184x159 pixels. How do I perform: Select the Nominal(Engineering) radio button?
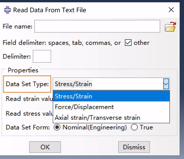(57, 127)
